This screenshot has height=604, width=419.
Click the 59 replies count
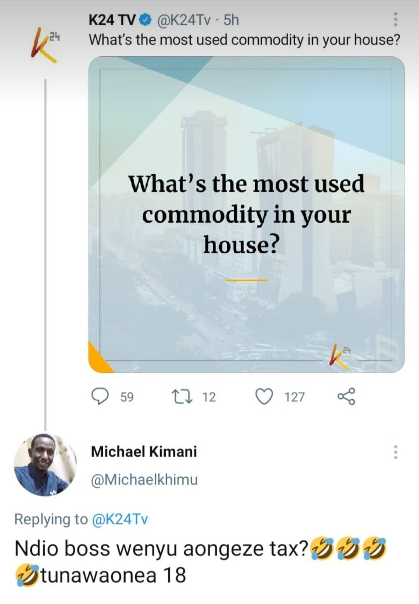[x=127, y=397]
